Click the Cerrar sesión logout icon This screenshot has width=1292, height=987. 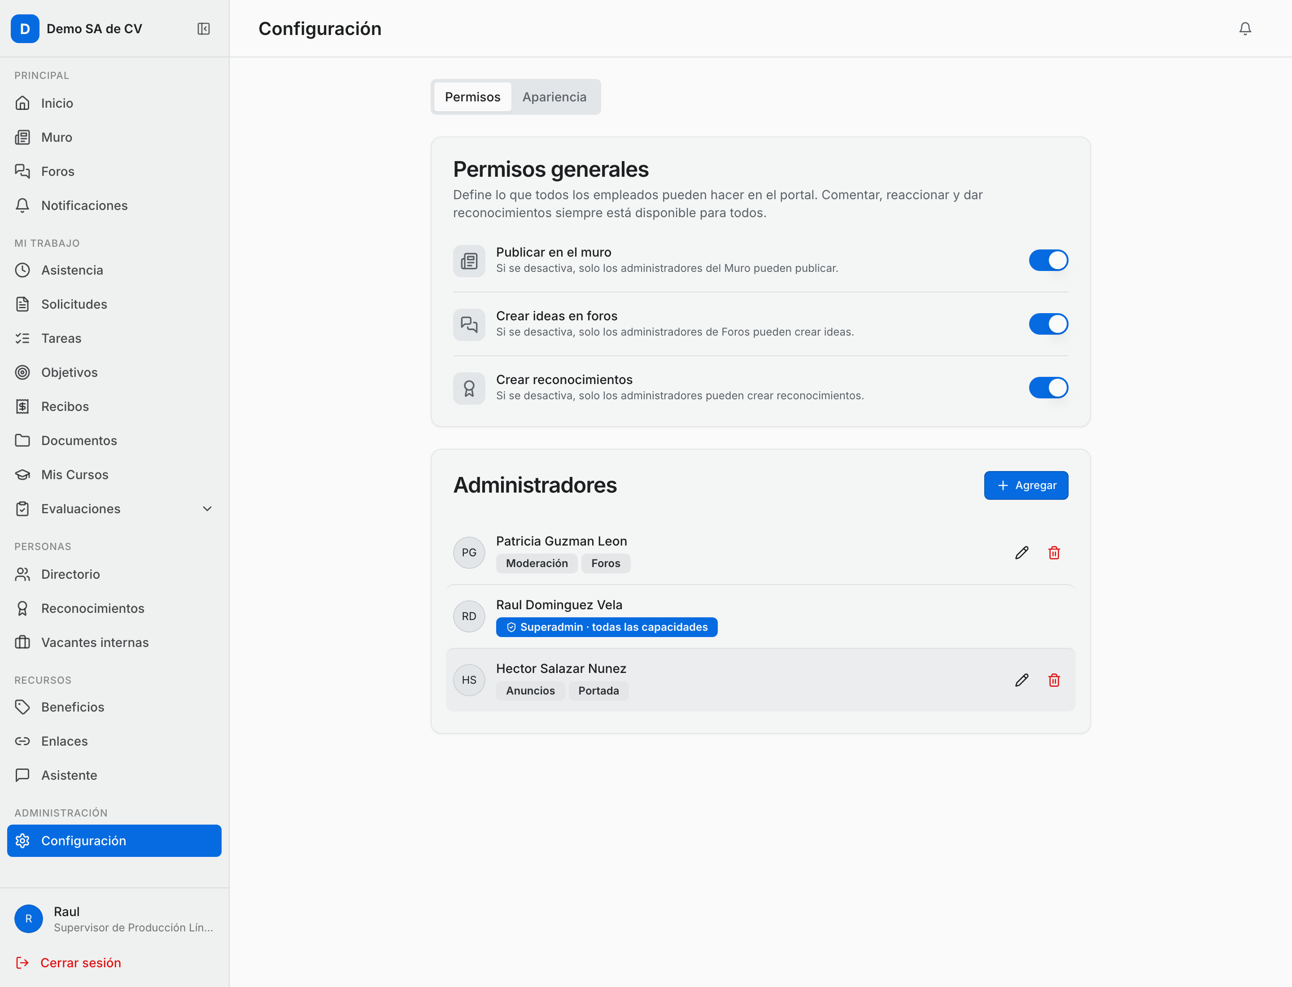pos(22,962)
